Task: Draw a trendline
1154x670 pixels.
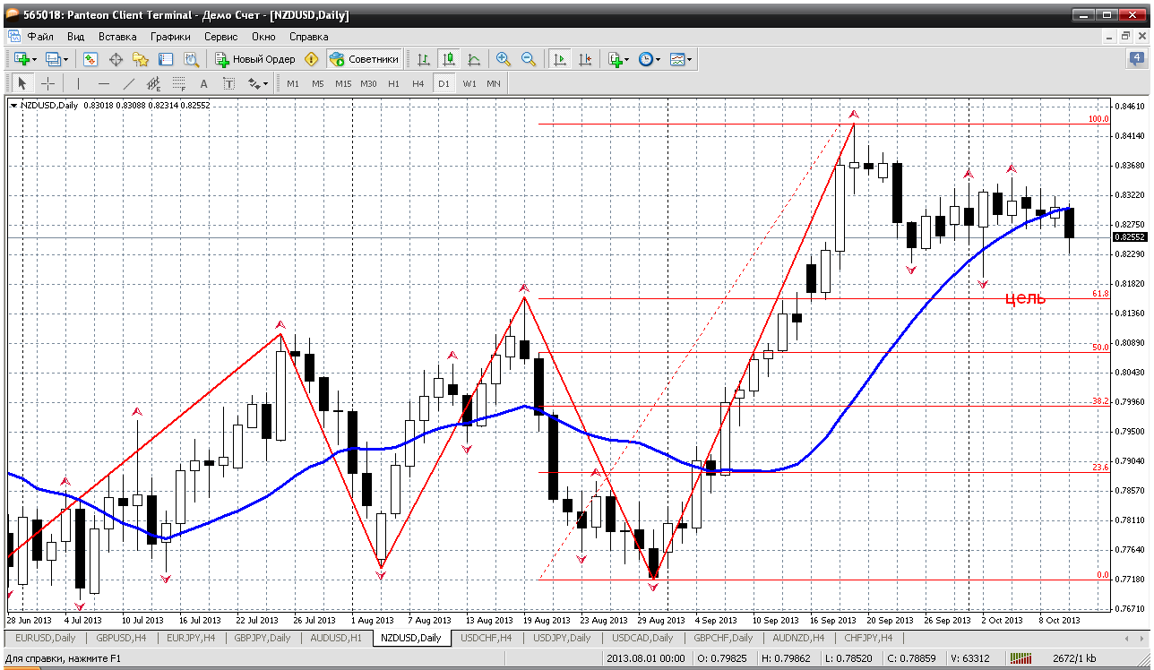Action: tap(129, 83)
